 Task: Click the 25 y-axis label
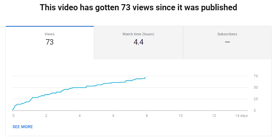[256, 99]
